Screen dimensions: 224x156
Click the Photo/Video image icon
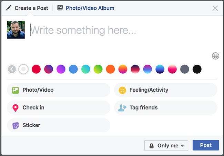[x=15, y=90]
